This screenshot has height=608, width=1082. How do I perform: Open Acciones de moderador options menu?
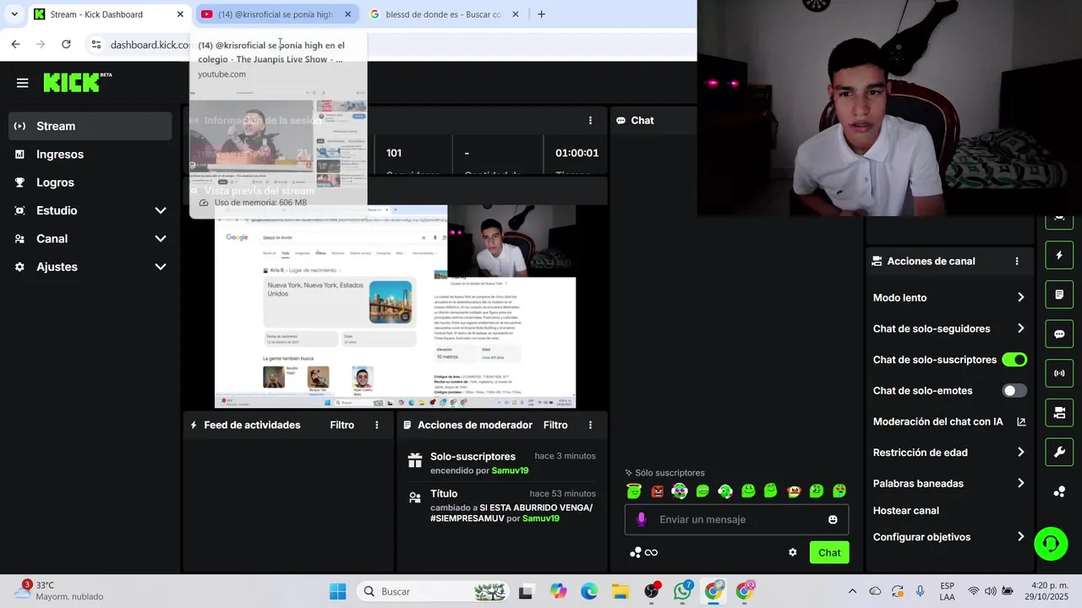(x=590, y=425)
